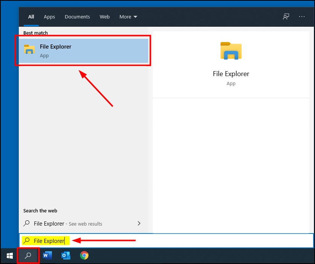Image resolution: width=315 pixels, height=264 pixels.
Task: Click the magnifying glass search icon on taskbar
Action: [x=28, y=255]
